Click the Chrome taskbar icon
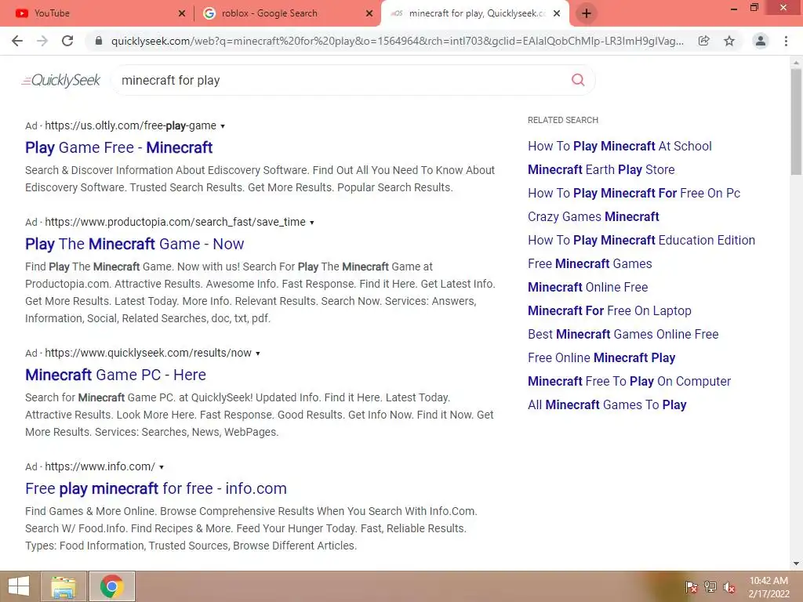The image size is (803, 602). tap(112, 586)
